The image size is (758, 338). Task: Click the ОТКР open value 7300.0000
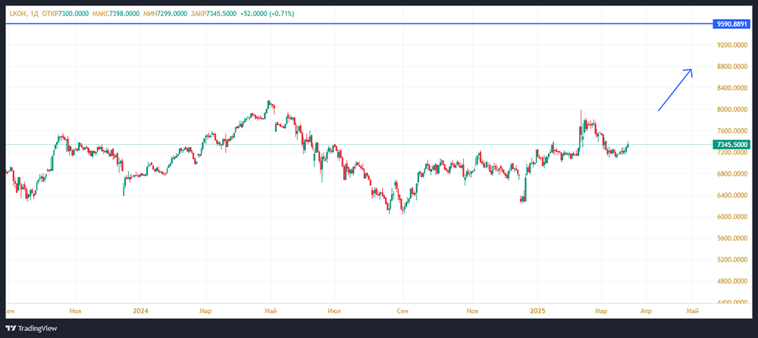(x=77, y=14)
